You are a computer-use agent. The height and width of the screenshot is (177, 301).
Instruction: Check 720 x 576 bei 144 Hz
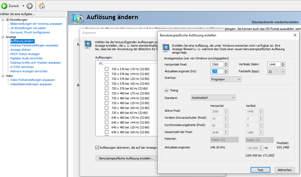[x=107, y=74]
